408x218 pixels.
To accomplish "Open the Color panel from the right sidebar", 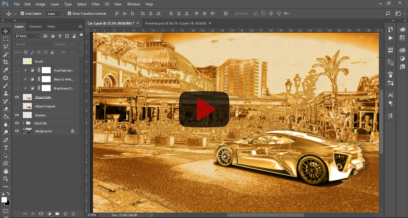I will pos(402,30).
